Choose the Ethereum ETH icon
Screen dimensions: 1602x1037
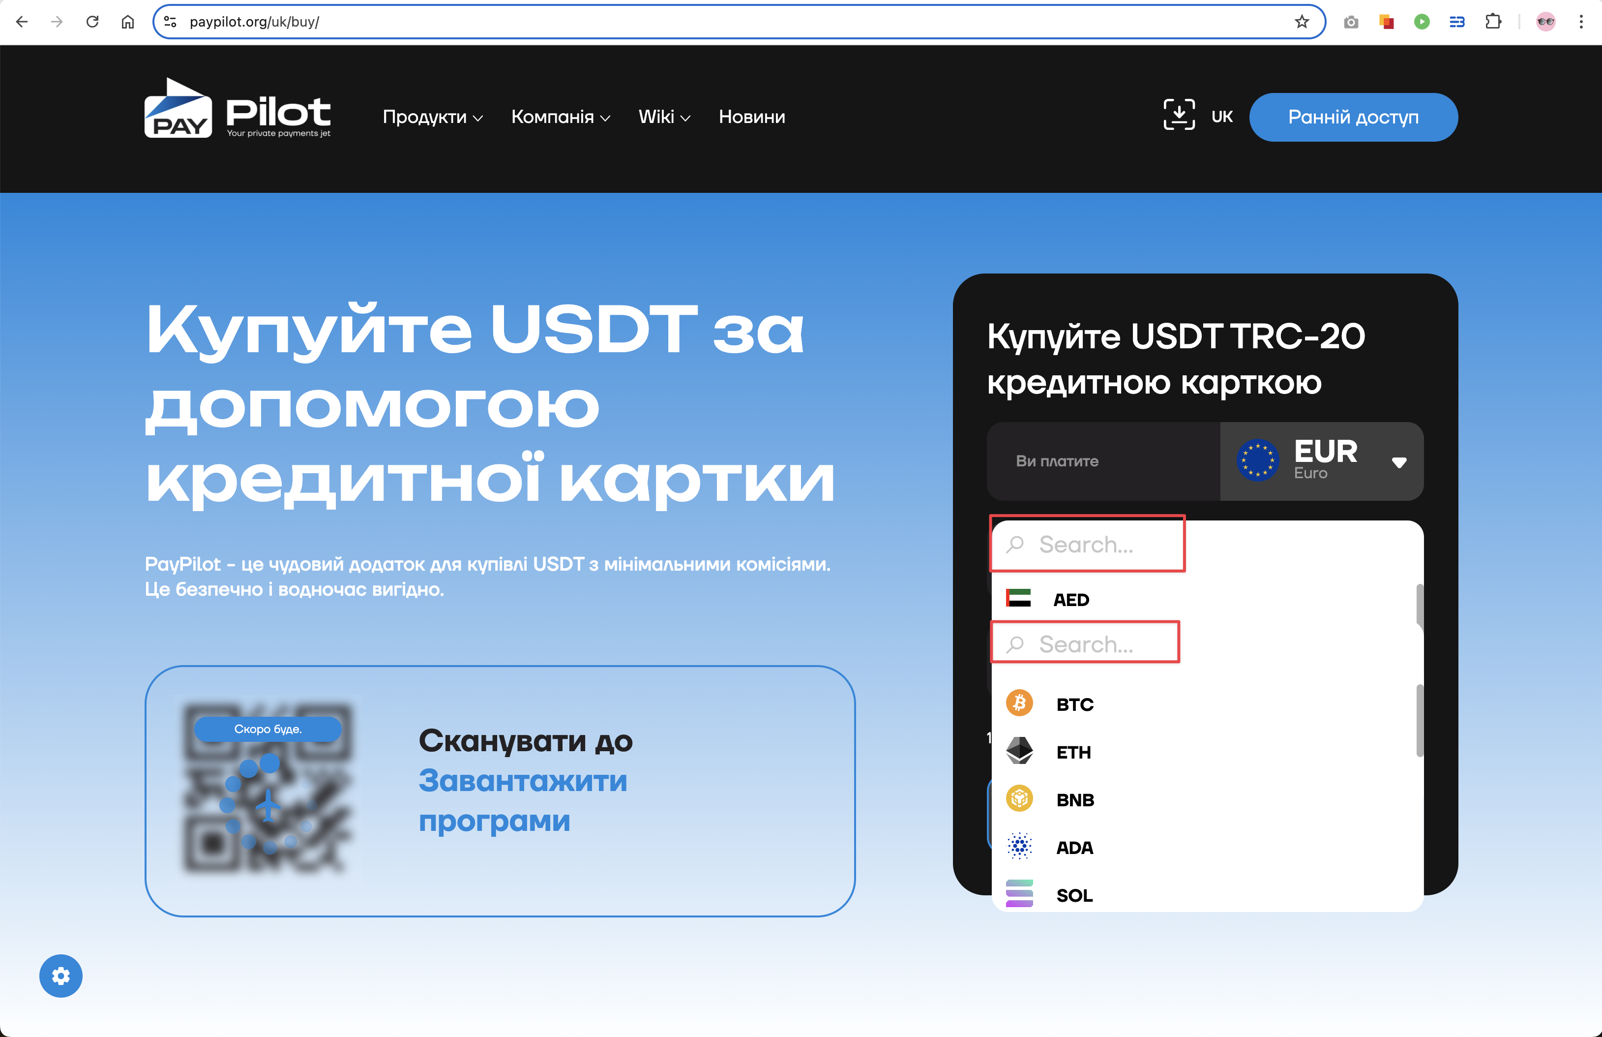point(1019,751)
